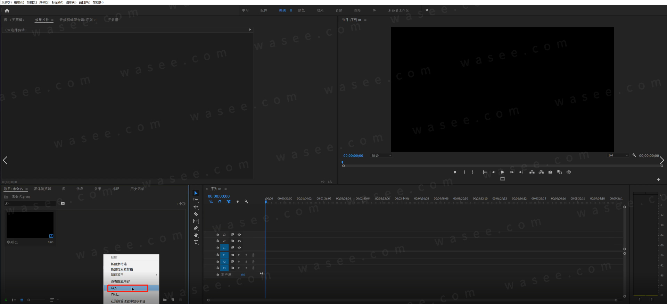Screen dimensions: 667x304
Task: Step forward one frame
Action: 512,172
